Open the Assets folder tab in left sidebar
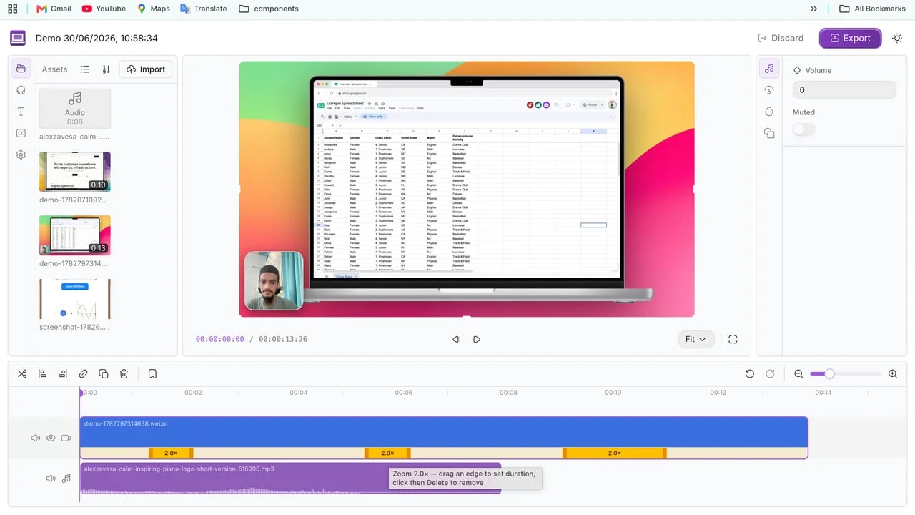Viewport: 915px width, 515px height. click(x=21, y=69)
